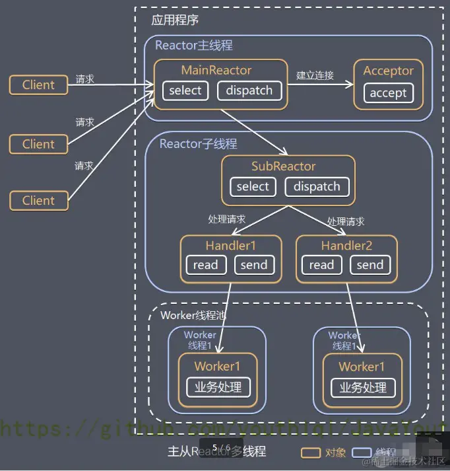Click read inside Handler1

[x=206, y=265]
